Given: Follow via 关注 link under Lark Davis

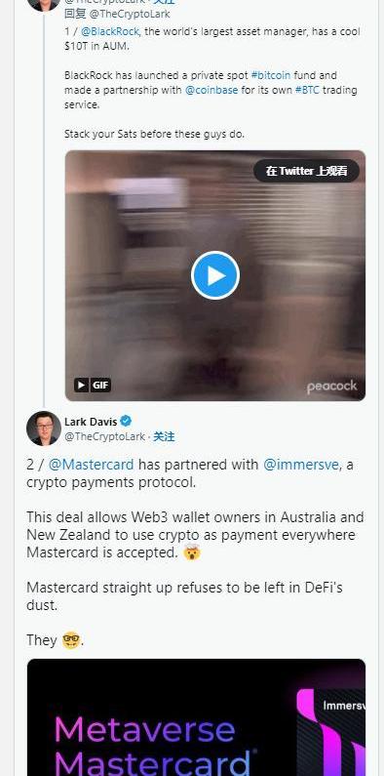Looking at the screenshot, I should click(164, 436).
